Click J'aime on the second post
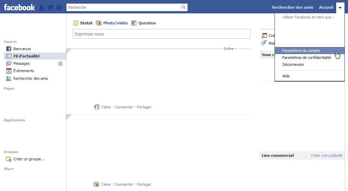The image size is (348, 191). tap(106, 184)
